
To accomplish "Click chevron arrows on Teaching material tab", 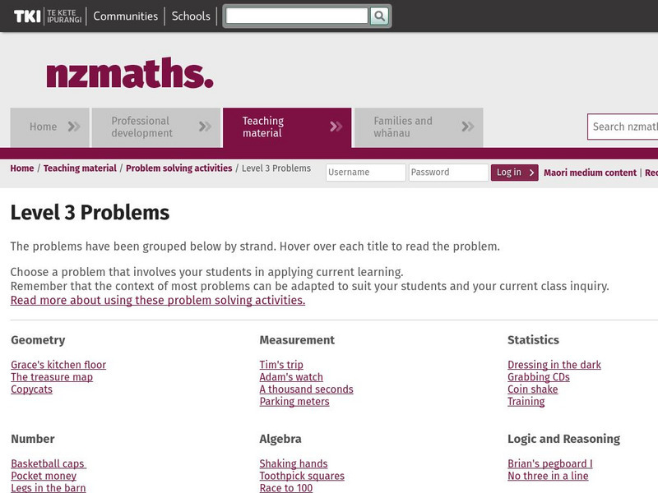I will click(336, 127).
